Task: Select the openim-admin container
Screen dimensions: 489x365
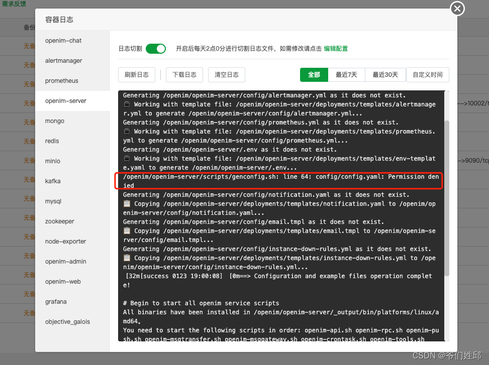Action: coord(73,262)
